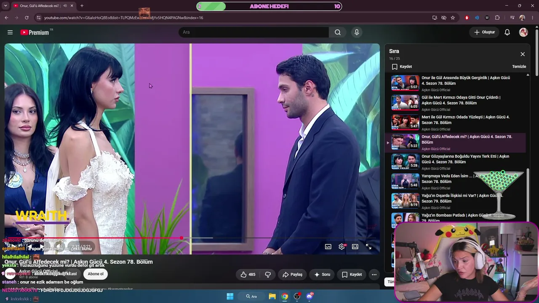This screenshot has width=539, height=303.
Task: Click Temizle to clear the queue
Action: click(519, 66)
